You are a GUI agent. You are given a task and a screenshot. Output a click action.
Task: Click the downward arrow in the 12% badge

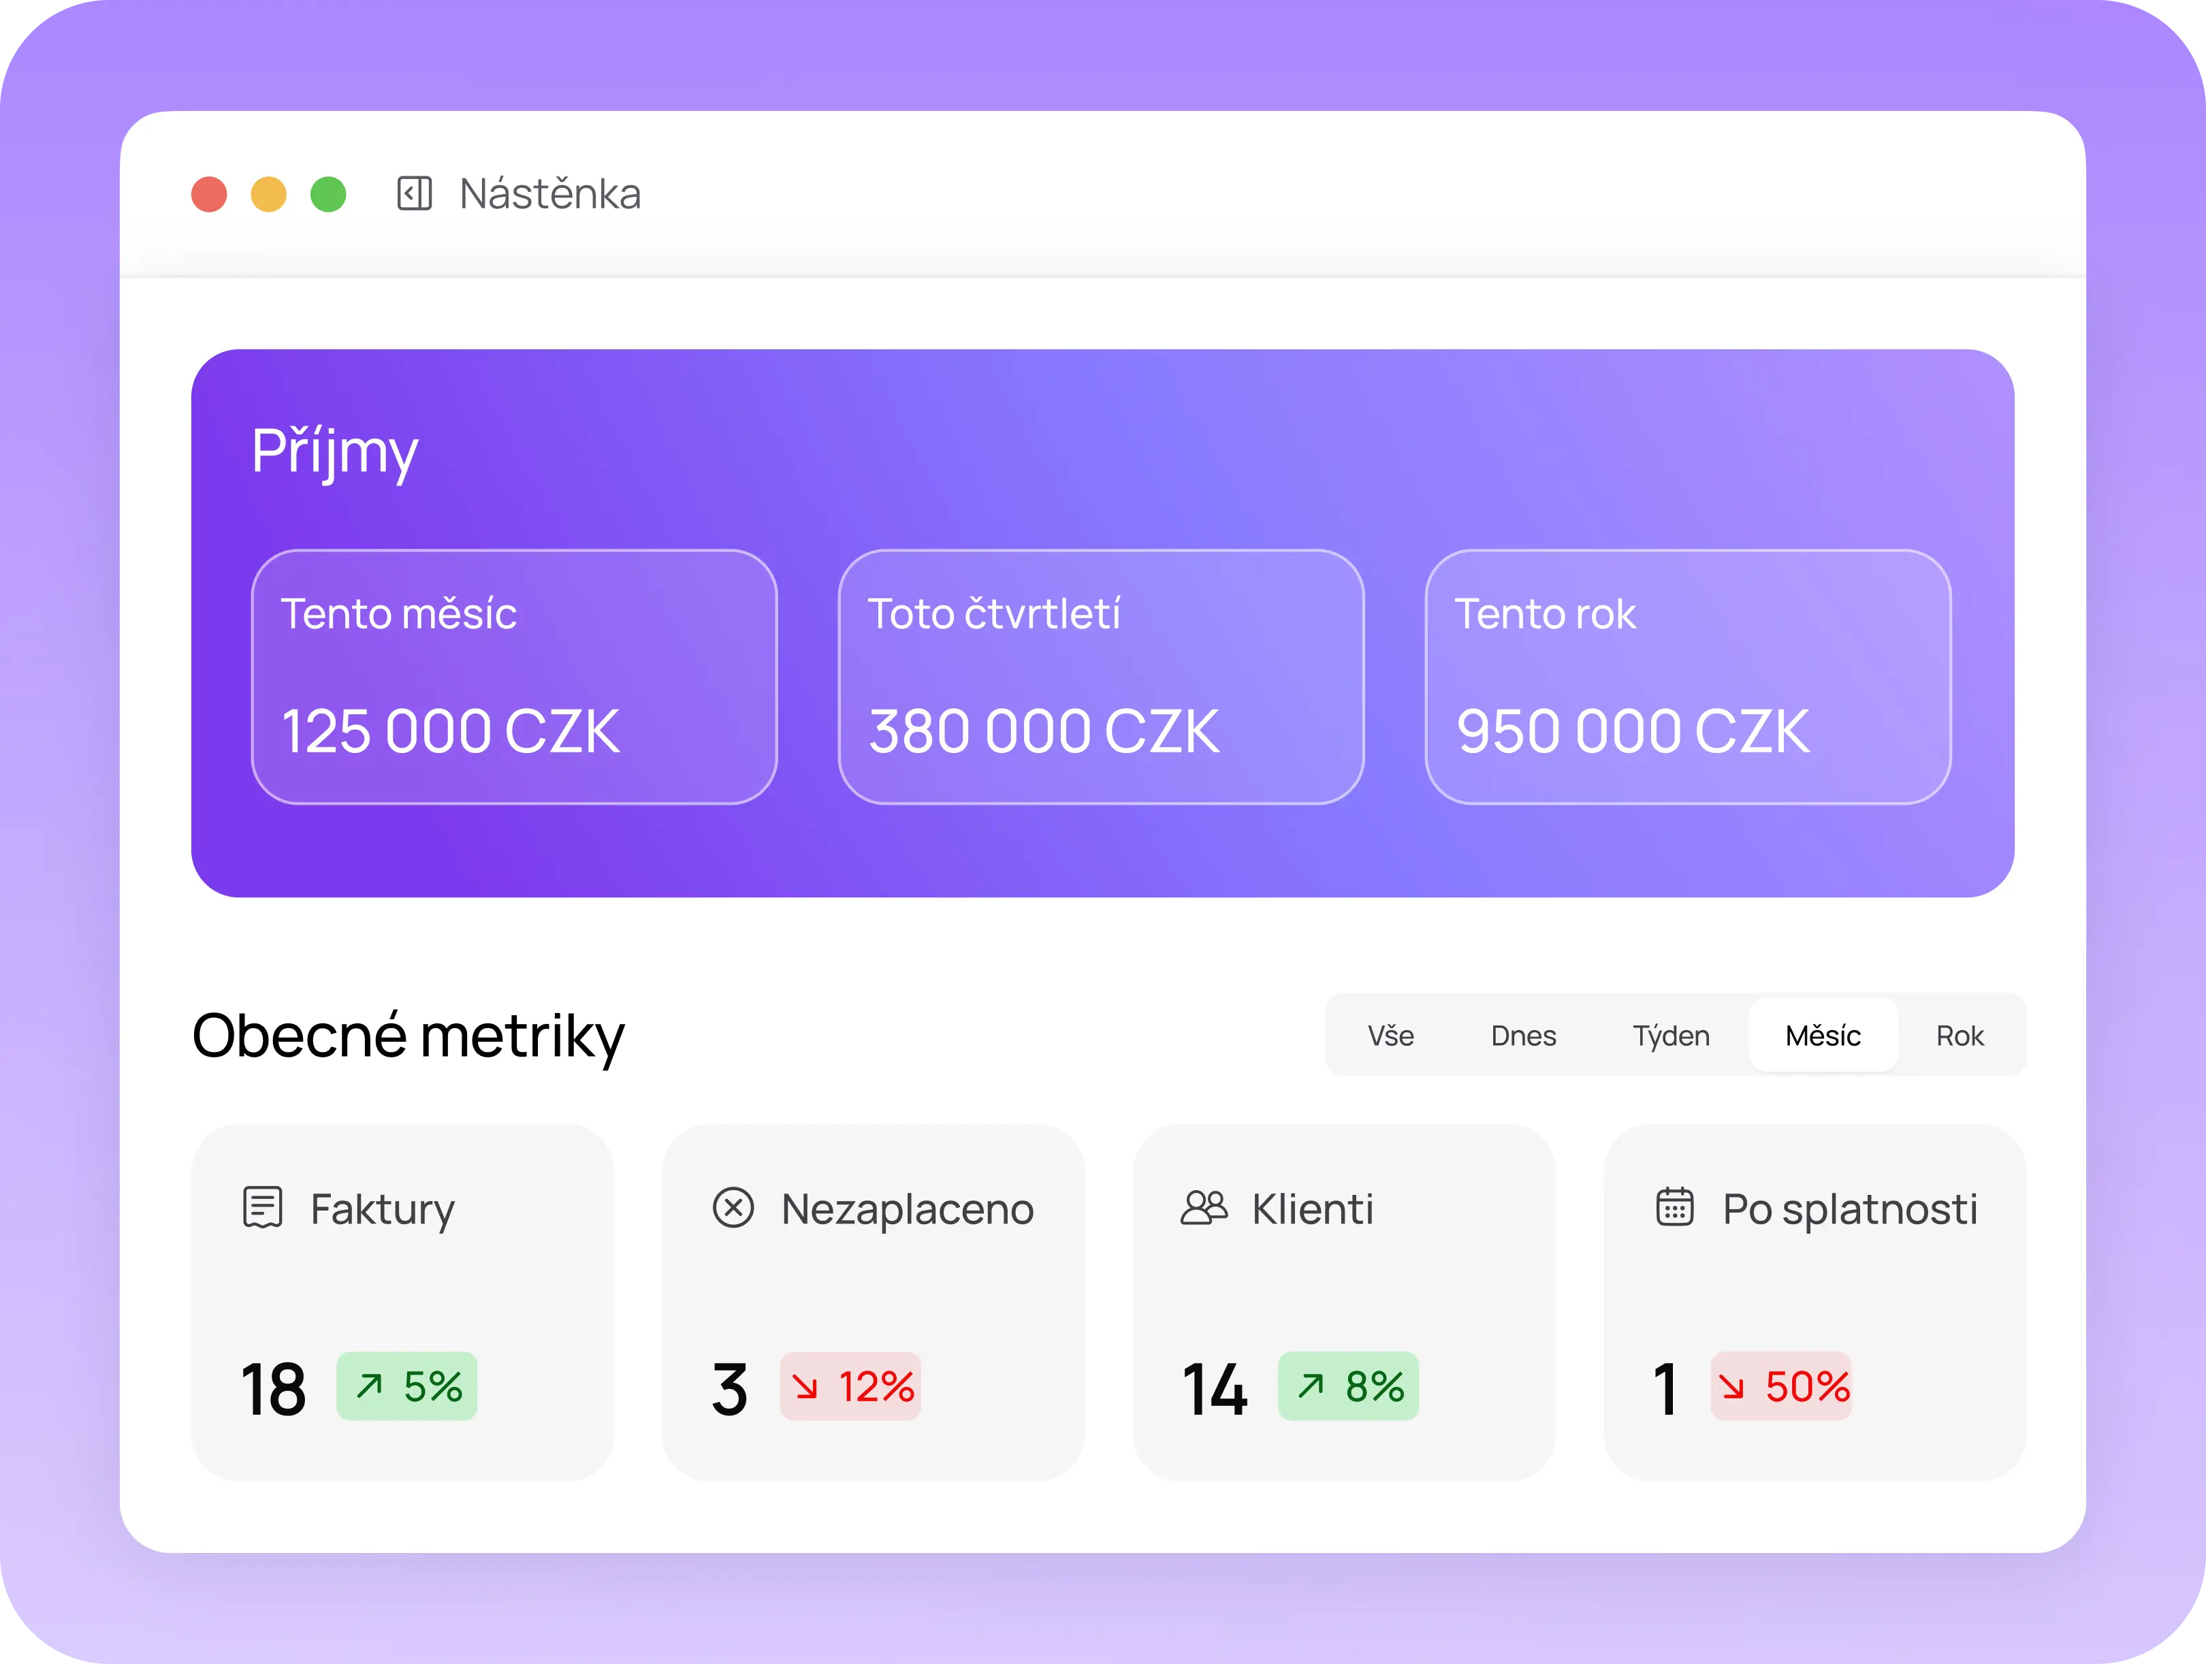tap(805, 1387)
